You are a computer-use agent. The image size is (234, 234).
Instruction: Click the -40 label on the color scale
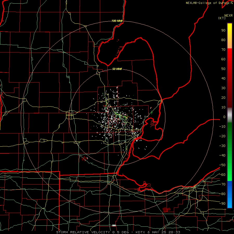point(222,155)
